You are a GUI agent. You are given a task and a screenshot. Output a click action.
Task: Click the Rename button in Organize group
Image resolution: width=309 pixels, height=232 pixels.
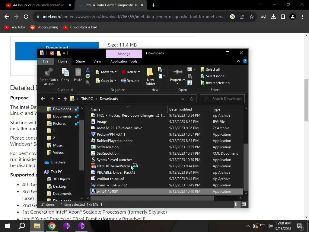click(x=130, y=80)
